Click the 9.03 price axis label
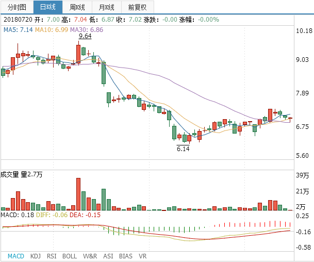 pyautogui.click(x=302, y=59)
